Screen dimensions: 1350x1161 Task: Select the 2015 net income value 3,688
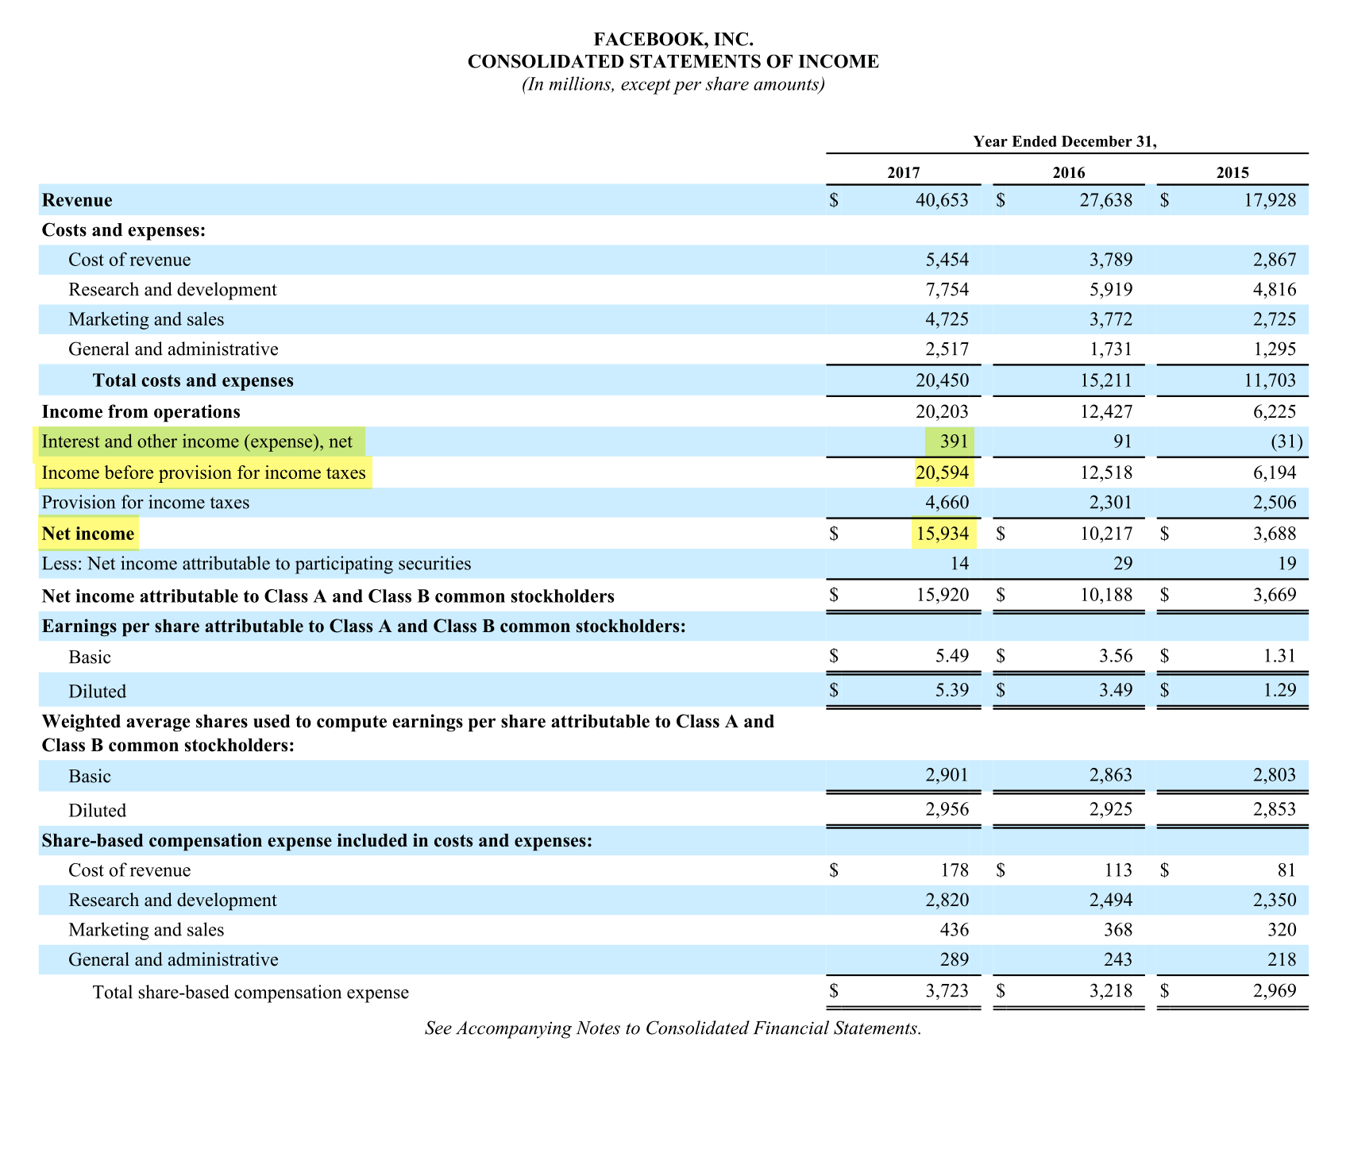coord(1275,534)
